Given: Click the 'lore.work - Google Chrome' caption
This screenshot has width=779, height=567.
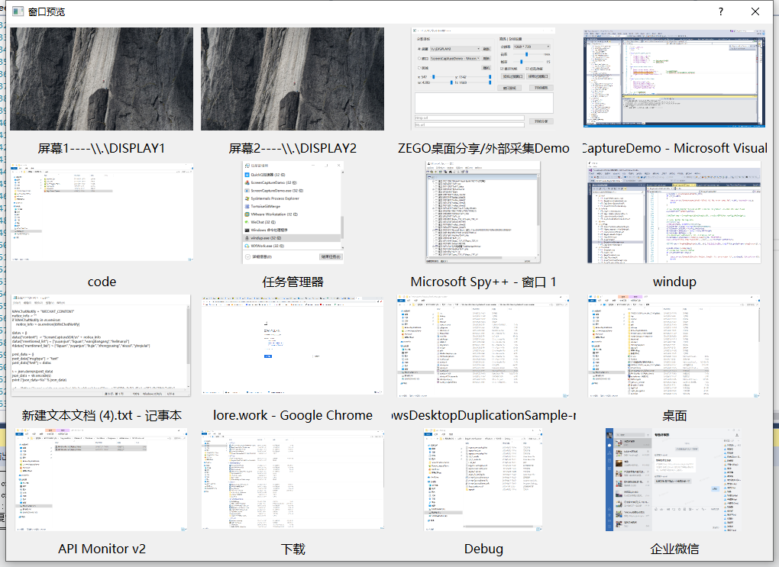Looking at the screenshot, I should click(293, 416).
